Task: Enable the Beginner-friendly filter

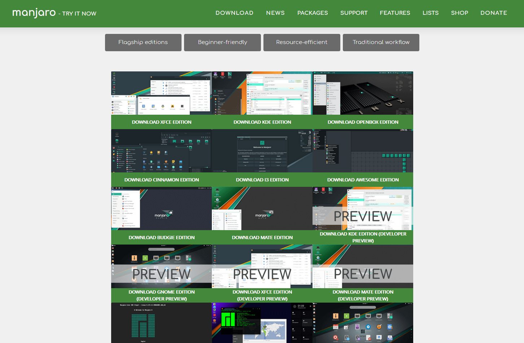Action: click(222, 42)
